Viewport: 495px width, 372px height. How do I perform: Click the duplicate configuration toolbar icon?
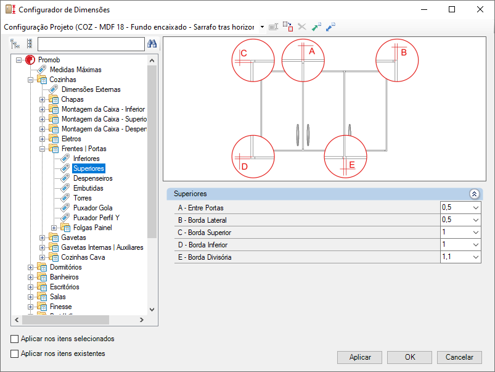[288, 27]
